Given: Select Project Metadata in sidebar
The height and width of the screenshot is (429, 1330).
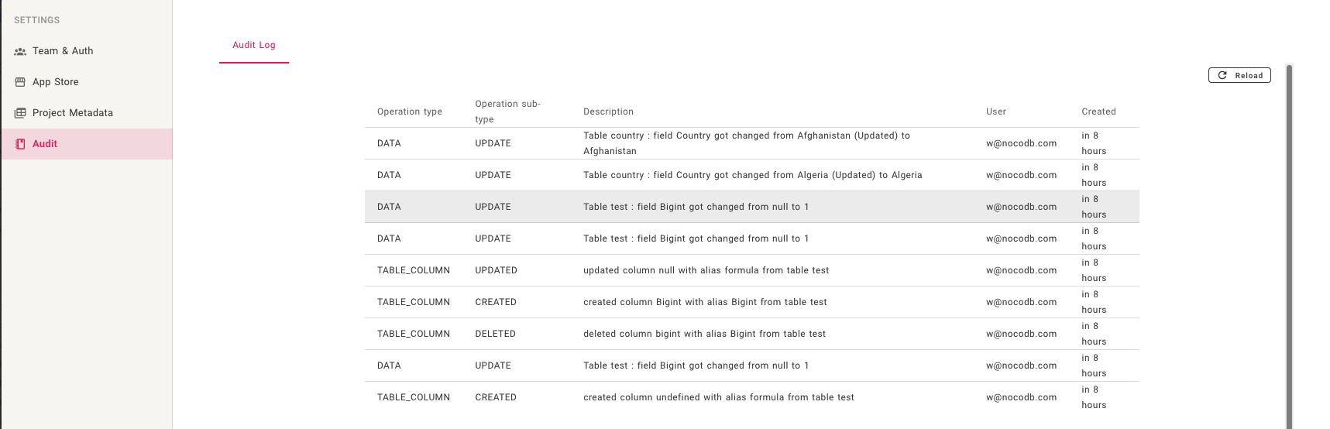Looking at the screenshot, I should coord(87,113).
